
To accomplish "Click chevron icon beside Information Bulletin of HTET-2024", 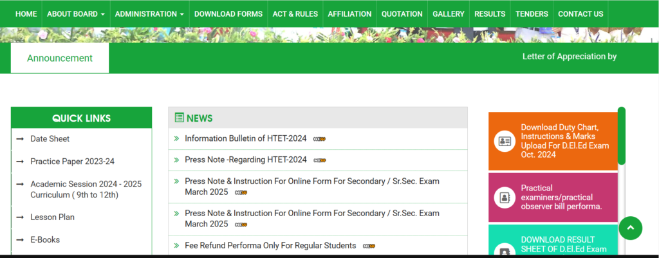I will pyautogui.click(x=176, y=139).
